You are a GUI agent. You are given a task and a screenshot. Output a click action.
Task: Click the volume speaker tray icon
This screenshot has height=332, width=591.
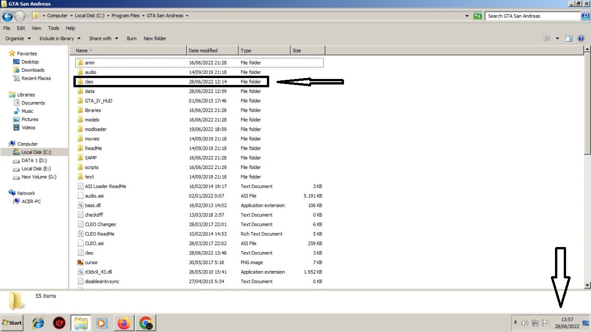525,323
